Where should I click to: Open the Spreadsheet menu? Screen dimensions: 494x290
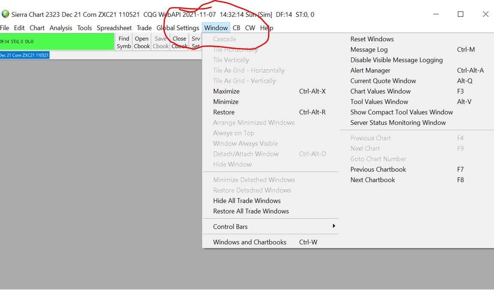tap(114, 28)
